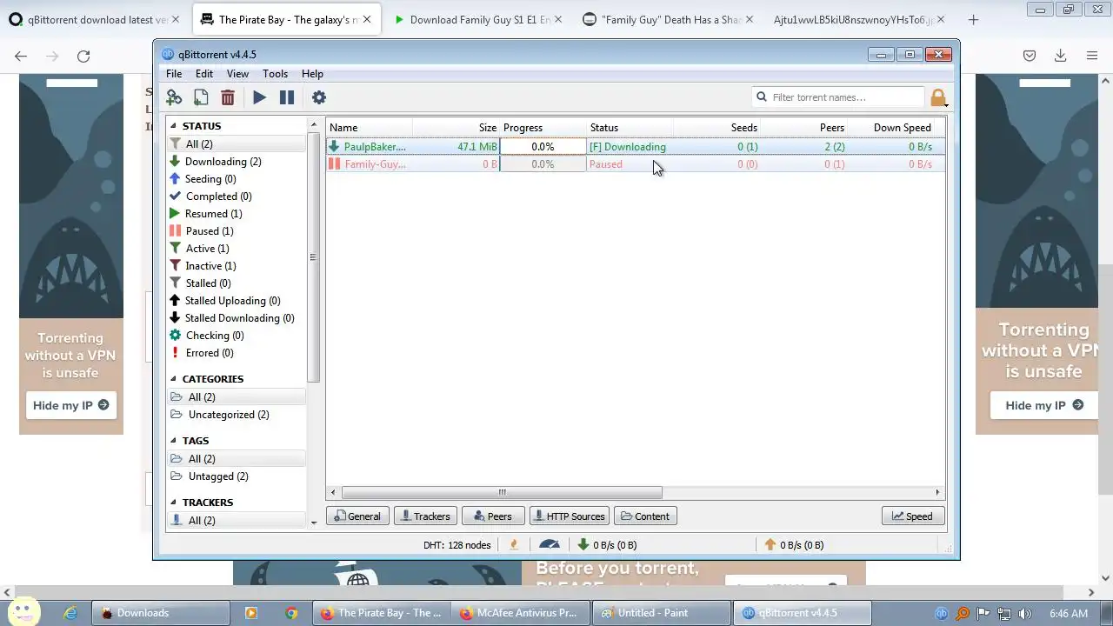Filter by Stalled (0) status
This screenshot has width=1113, height=626.
pyautogui.click(x=208, y=283)
